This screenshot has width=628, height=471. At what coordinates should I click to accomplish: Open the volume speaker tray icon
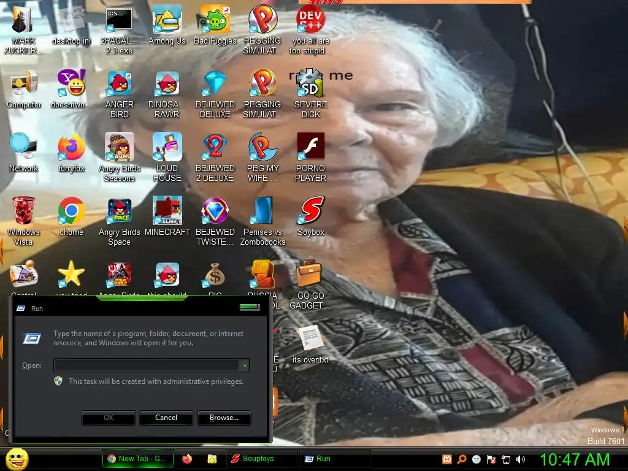(x=521, y=459)
